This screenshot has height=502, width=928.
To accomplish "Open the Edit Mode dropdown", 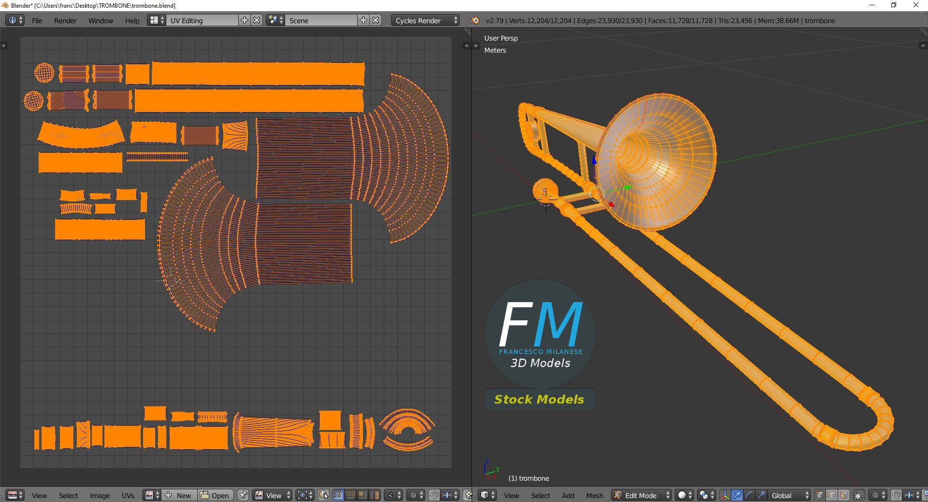I will [641, 495].
